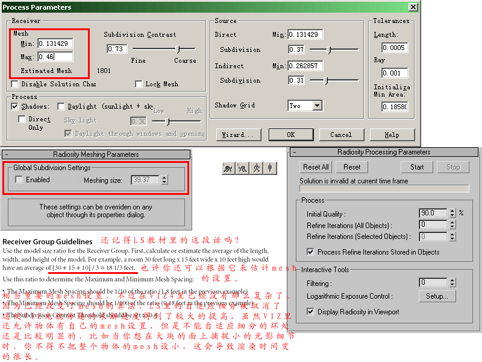Click the radiosity solution progress bar
Image resolution: width=482 pixels, height=362 pixels.
(x=384, y=188)
